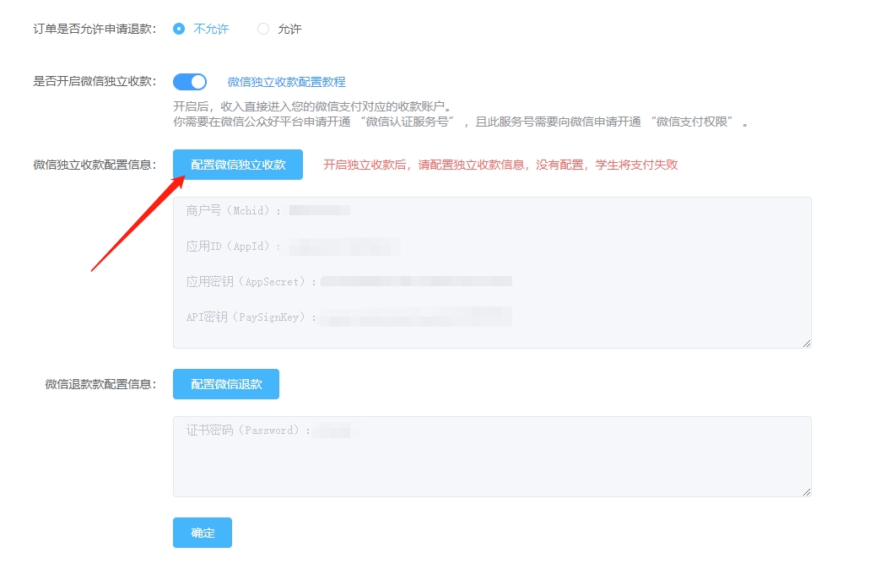Disable the WeChat independent collection toggle
This screenshot has width=881, height=585.
190,81
